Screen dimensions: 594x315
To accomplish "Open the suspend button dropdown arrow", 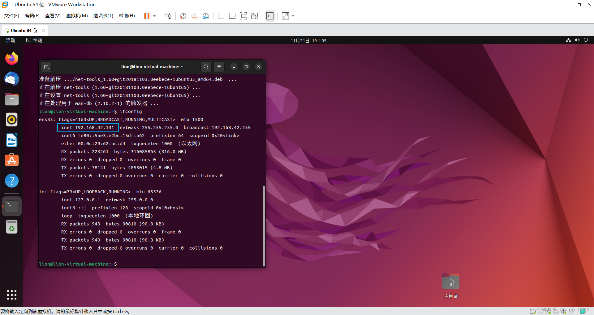I will coord(154,16).
